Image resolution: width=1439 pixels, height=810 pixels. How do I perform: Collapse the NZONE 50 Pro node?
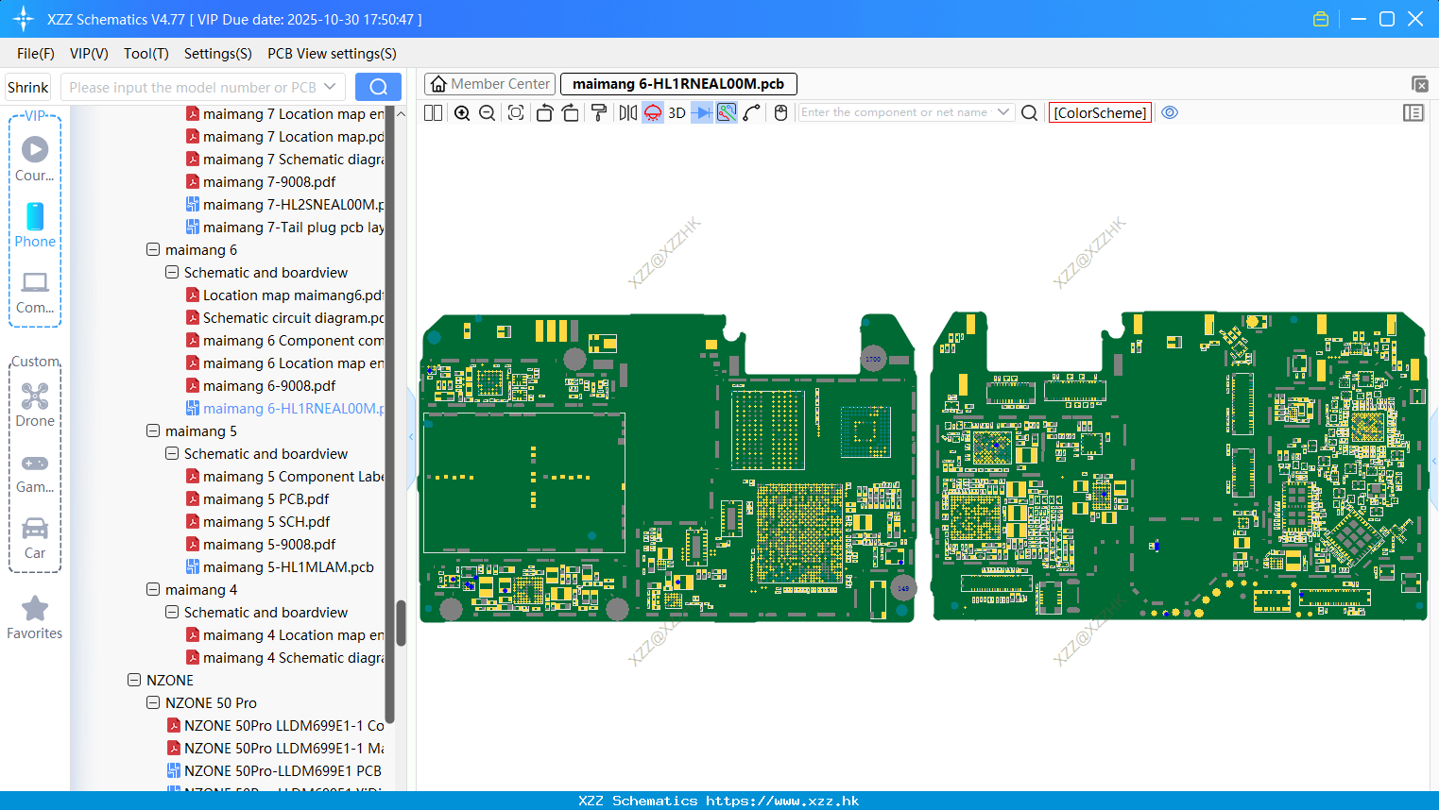click(153, 702)
